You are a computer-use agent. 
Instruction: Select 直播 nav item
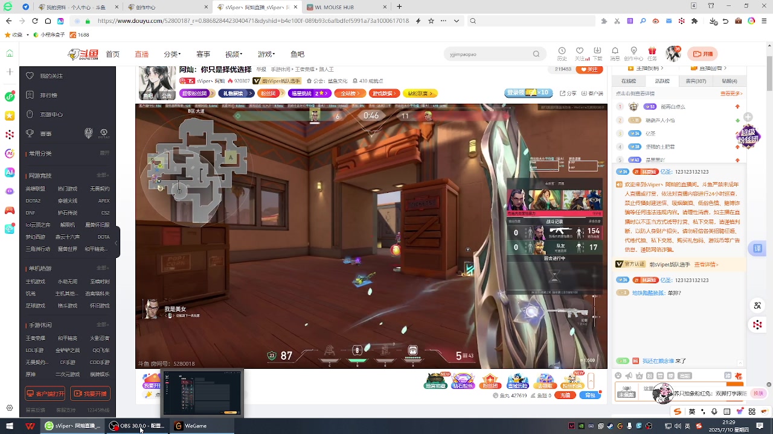click(x=141, y=54)
